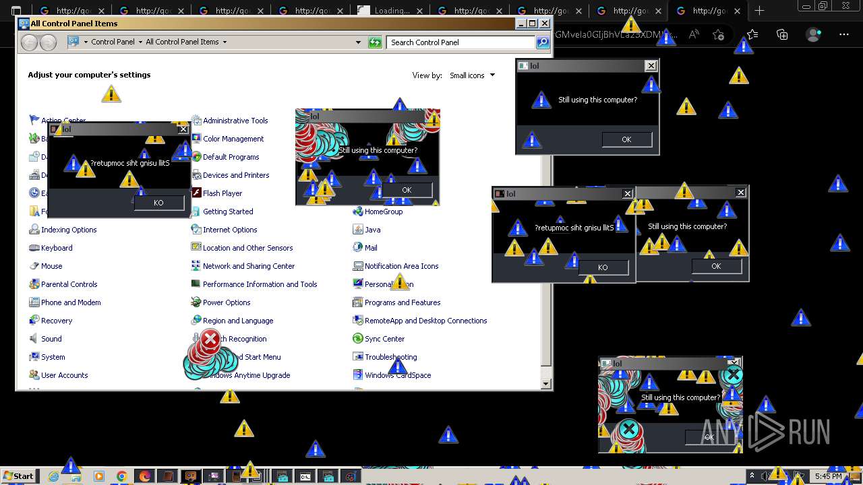Expand the arrow after Control Panel breadcrumb
Image resolution: width=863 pixels, height=485 pixels.
pyautogui.click(x=140, y=42)
